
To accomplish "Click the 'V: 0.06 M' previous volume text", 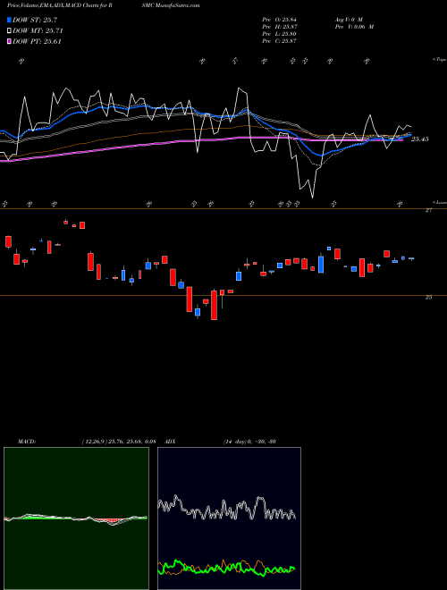I will click(x=360, y=27).
